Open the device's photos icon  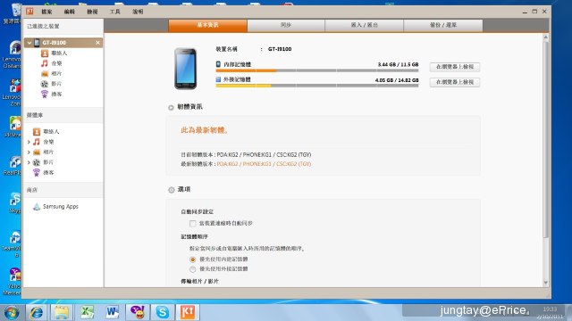tap(45, 74)
